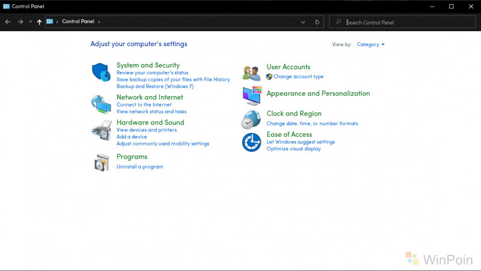Click Uninstall a program
This screenshot has height=271, width=481.
coord(139,167)
